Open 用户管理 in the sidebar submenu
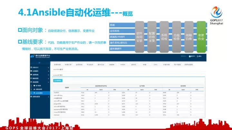 (x=38, y=86)
